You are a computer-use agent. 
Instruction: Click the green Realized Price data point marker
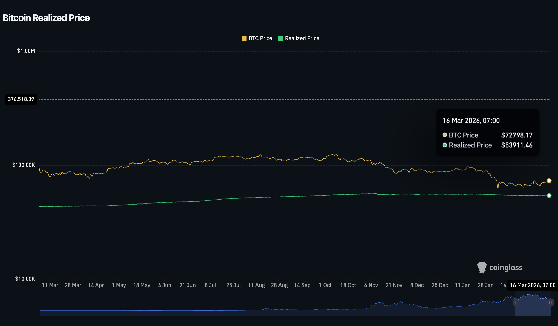[x=549, y=196]
